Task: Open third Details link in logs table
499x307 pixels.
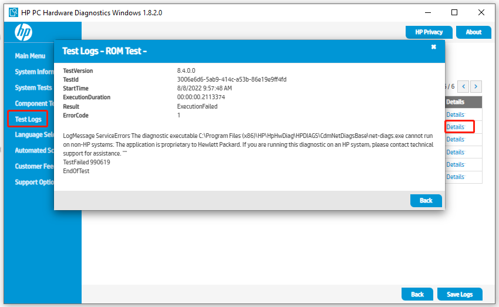Action: click(x=455, y=139)
